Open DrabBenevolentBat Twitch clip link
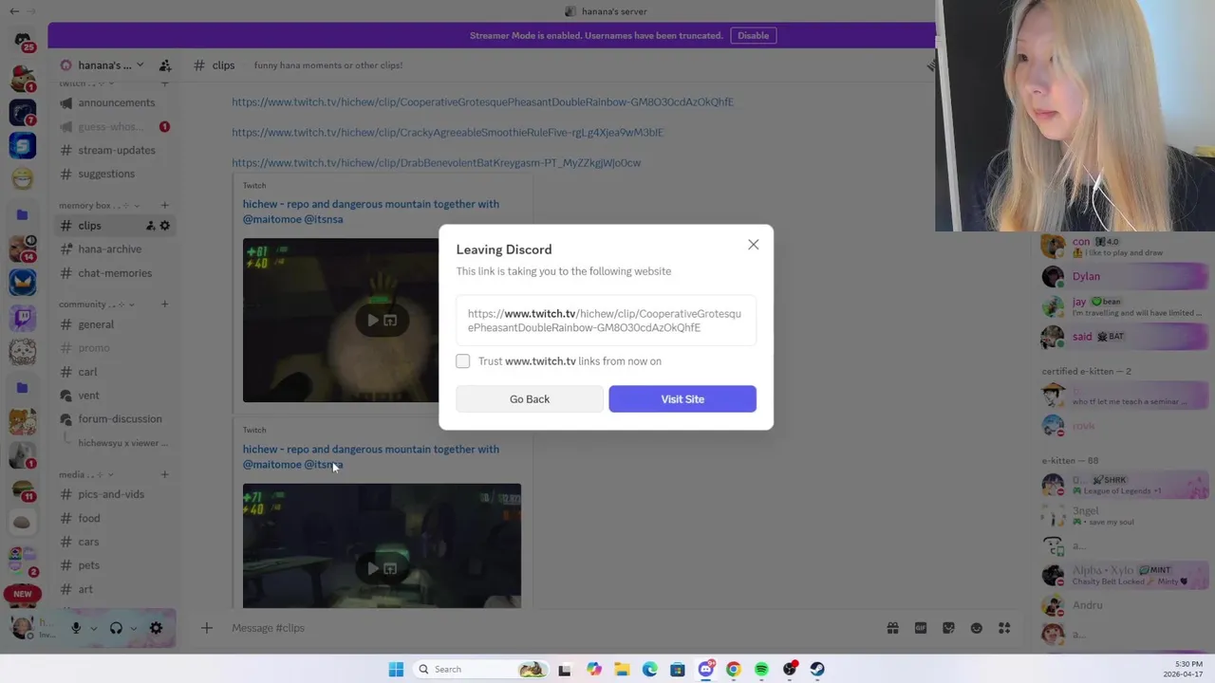This screenshot has height=683, width=1215. [x=436, y=162]
